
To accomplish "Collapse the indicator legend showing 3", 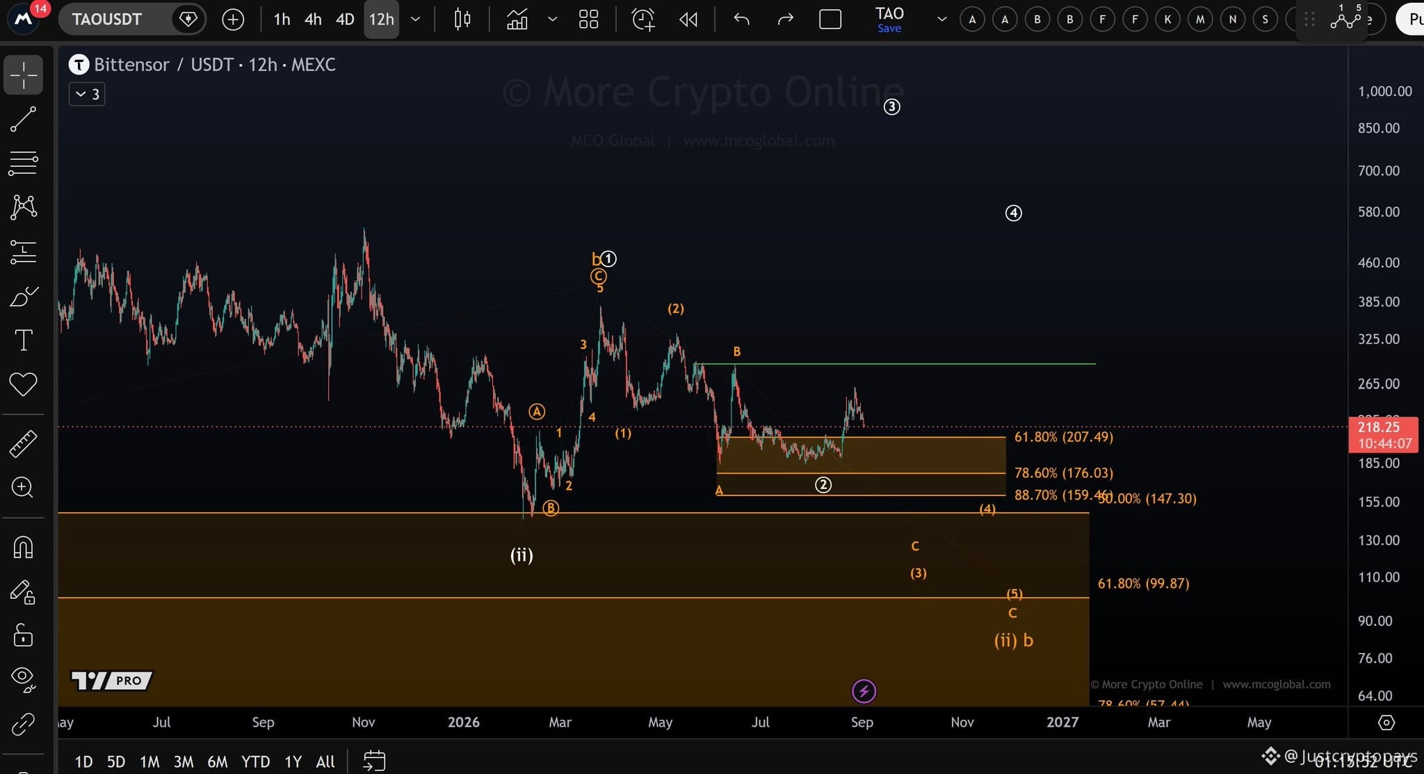I will (x=87, y=94).
